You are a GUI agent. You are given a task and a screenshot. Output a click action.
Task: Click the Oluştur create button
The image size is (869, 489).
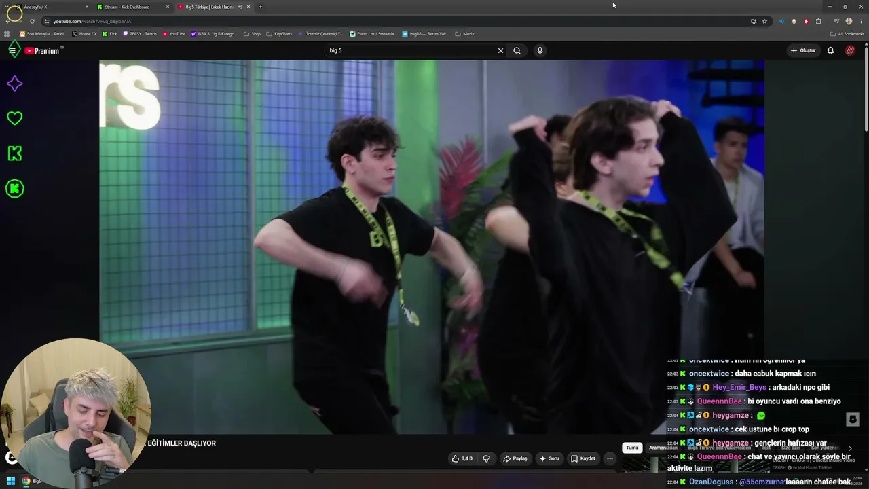pyautogui.click(x=802, y=50)
